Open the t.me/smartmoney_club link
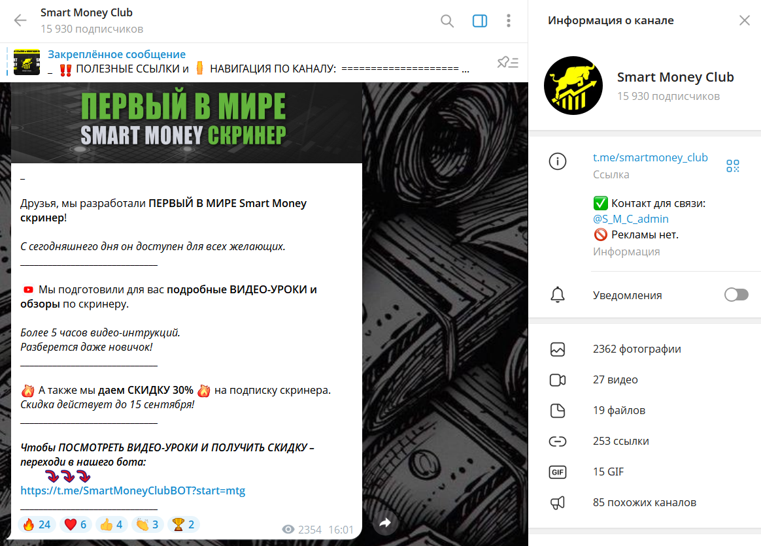The height and width of the screenshot is (546, 761). 650,157
